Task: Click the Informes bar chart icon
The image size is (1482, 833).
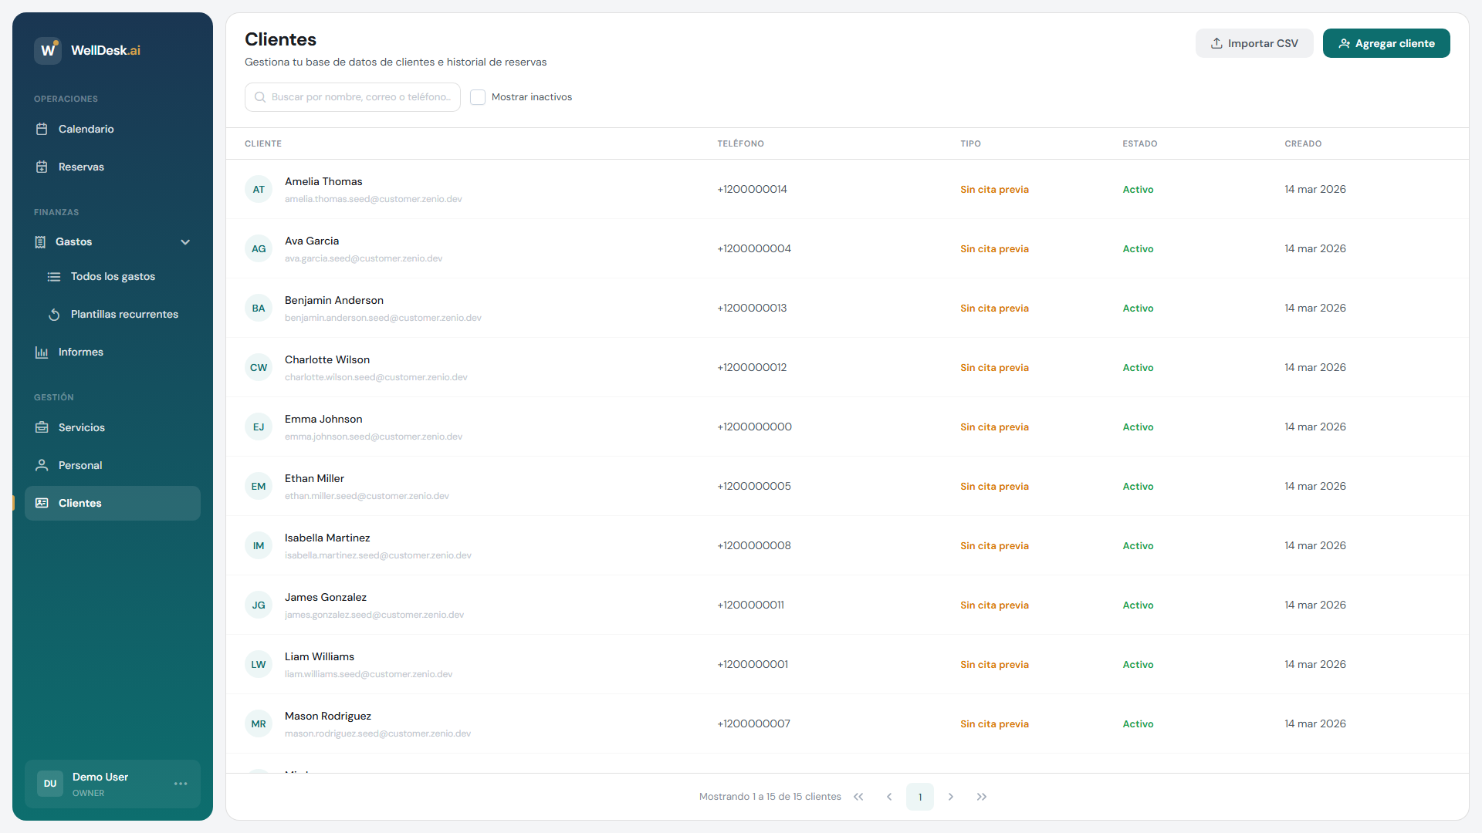Action: coord(42,352)
